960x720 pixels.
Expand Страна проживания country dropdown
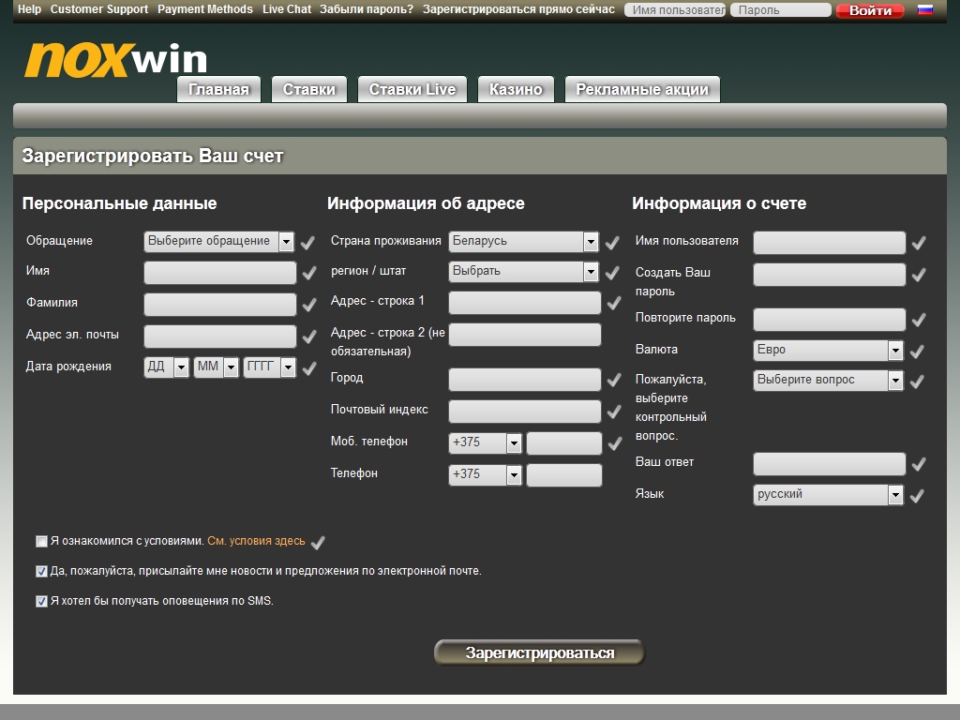tap(523, 242)
